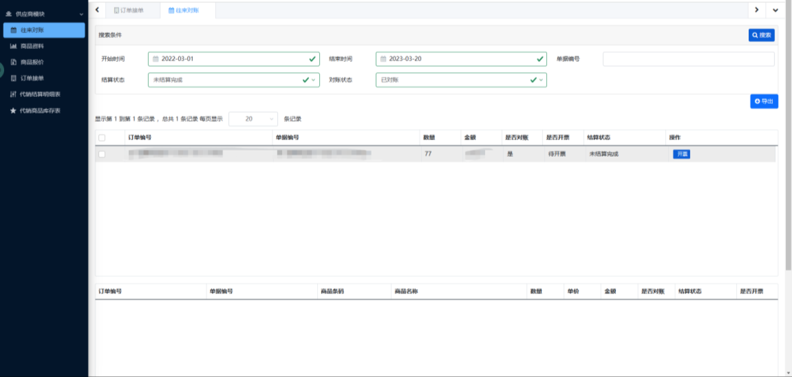Viewport: 792px width, 377px height.
Task: Click the 单据编号 input field
Action: pyautogui.click(x=688, y=59)
